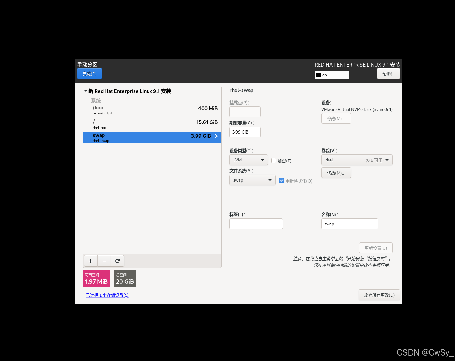This screenshot has width=455, height=361.
Task: Click the rhel-swap heading text
Action: [242, 90]
